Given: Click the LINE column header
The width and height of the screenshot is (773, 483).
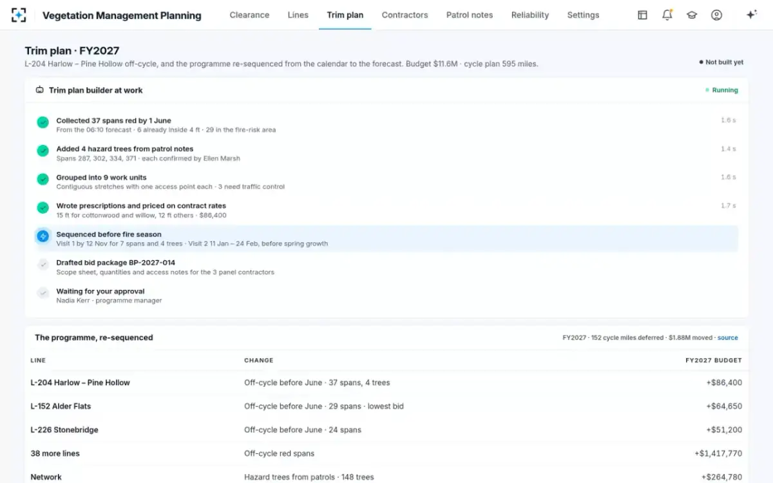Looking at the screenshot, I should (38, 361).
